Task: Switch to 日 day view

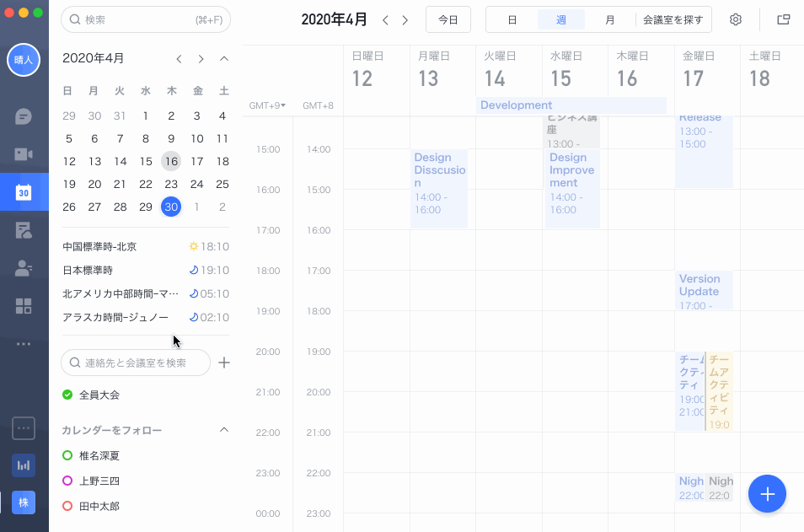Action: [512, 19]
